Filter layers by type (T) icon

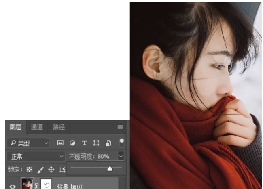(x=85, y=143)
